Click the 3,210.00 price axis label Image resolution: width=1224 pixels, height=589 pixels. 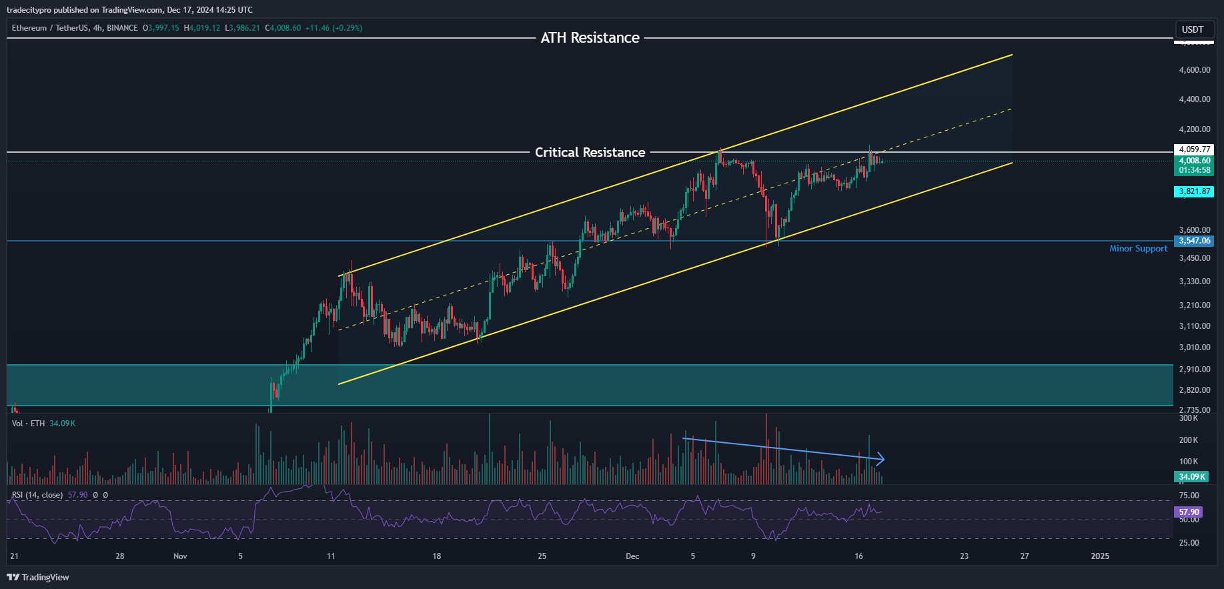click(x=1195, y=306)
